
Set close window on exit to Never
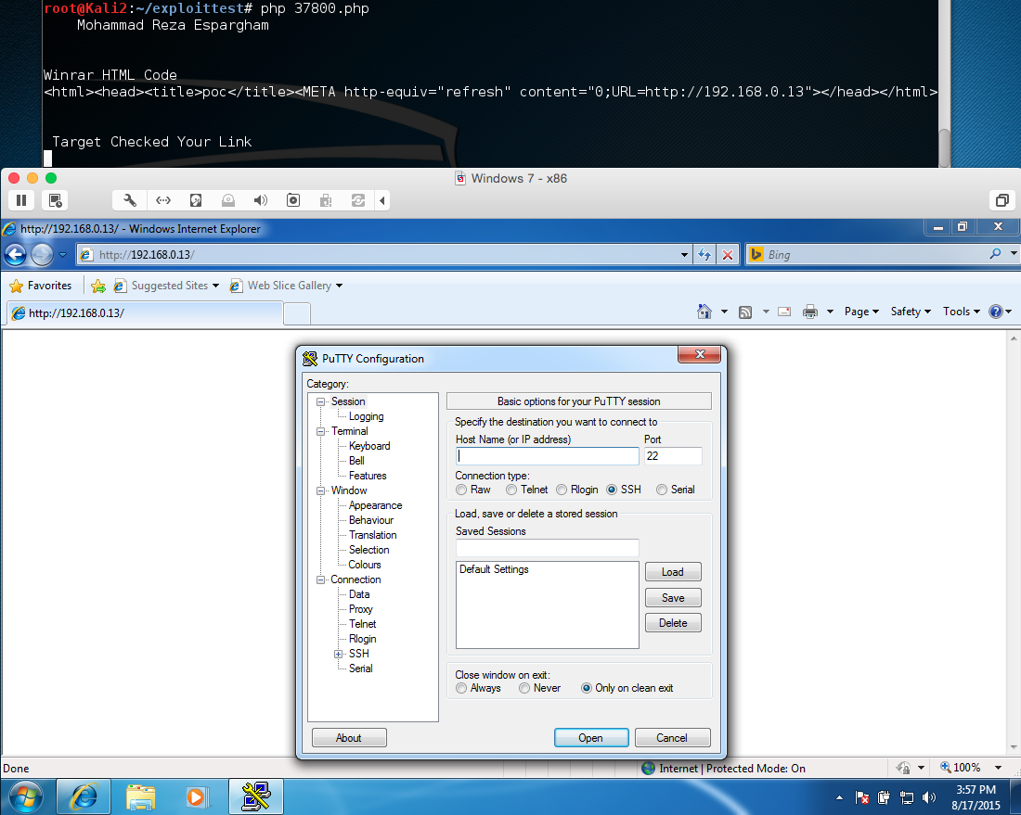524,688
